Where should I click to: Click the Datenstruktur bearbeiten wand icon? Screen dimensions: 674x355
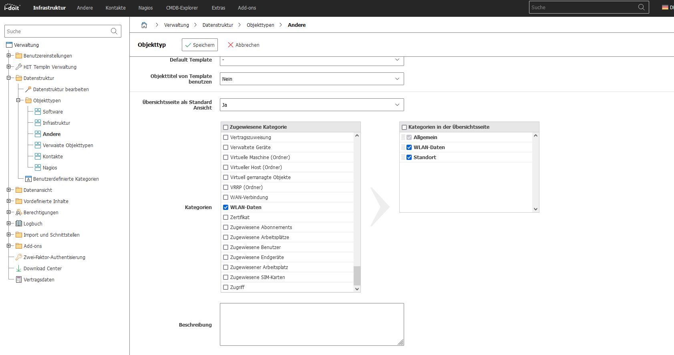[x=28, y=89]
